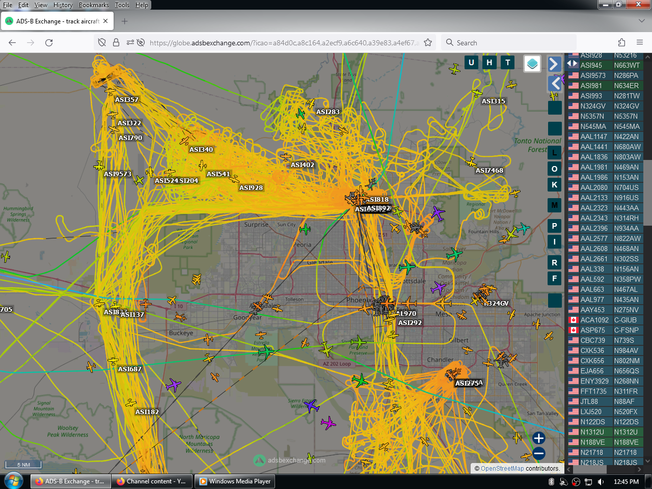Viewport: 652px width, 489px height.
Task: Toggle the I map button
Action: coord(555,241)
